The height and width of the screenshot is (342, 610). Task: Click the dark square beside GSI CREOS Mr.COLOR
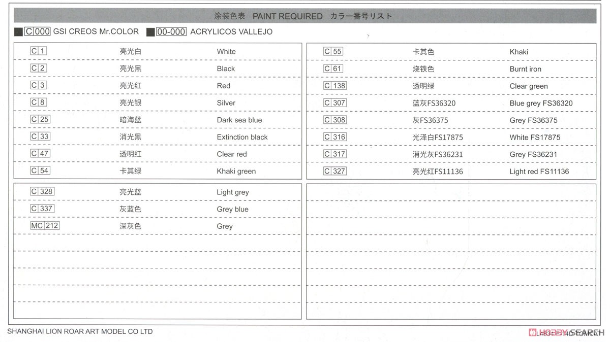coord(18,32)
